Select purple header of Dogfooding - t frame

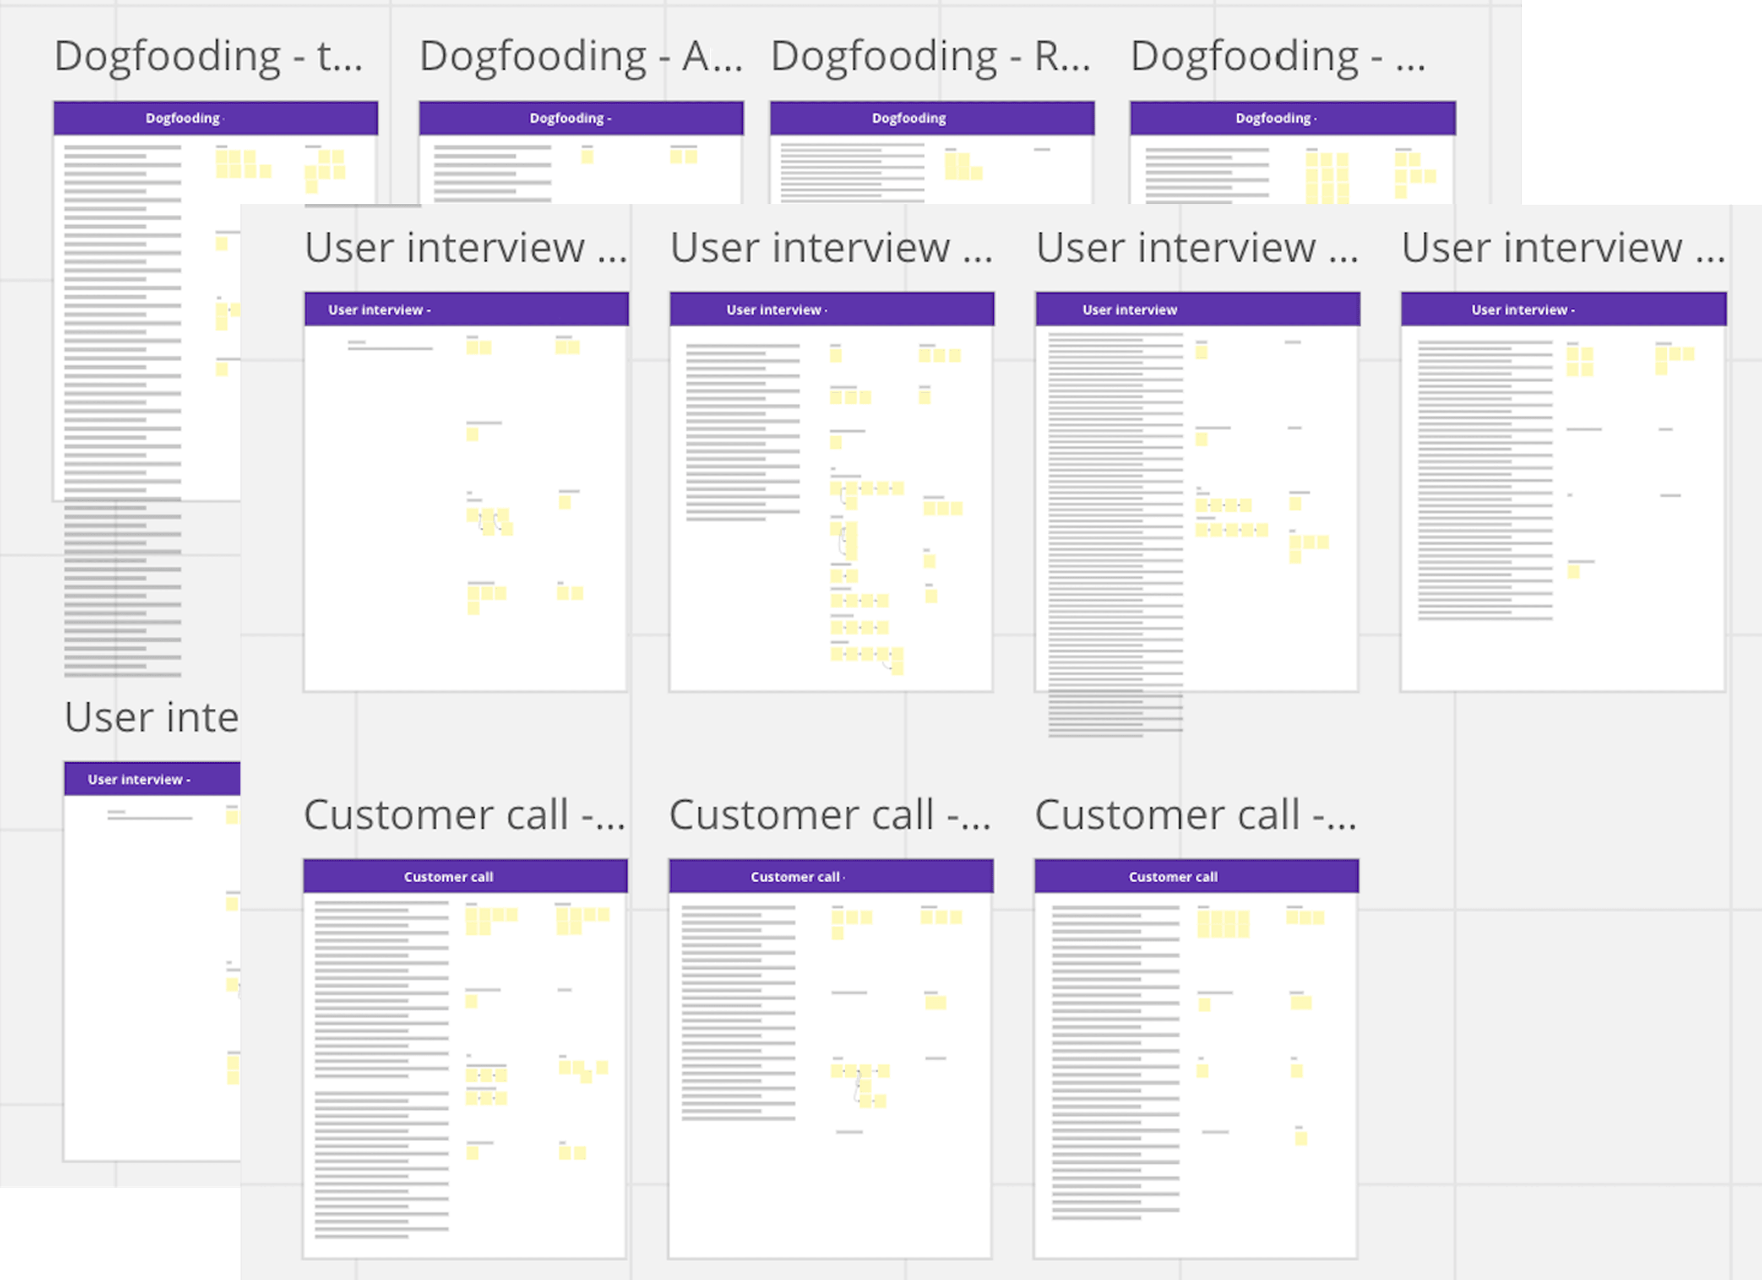(x=216, y=118)
